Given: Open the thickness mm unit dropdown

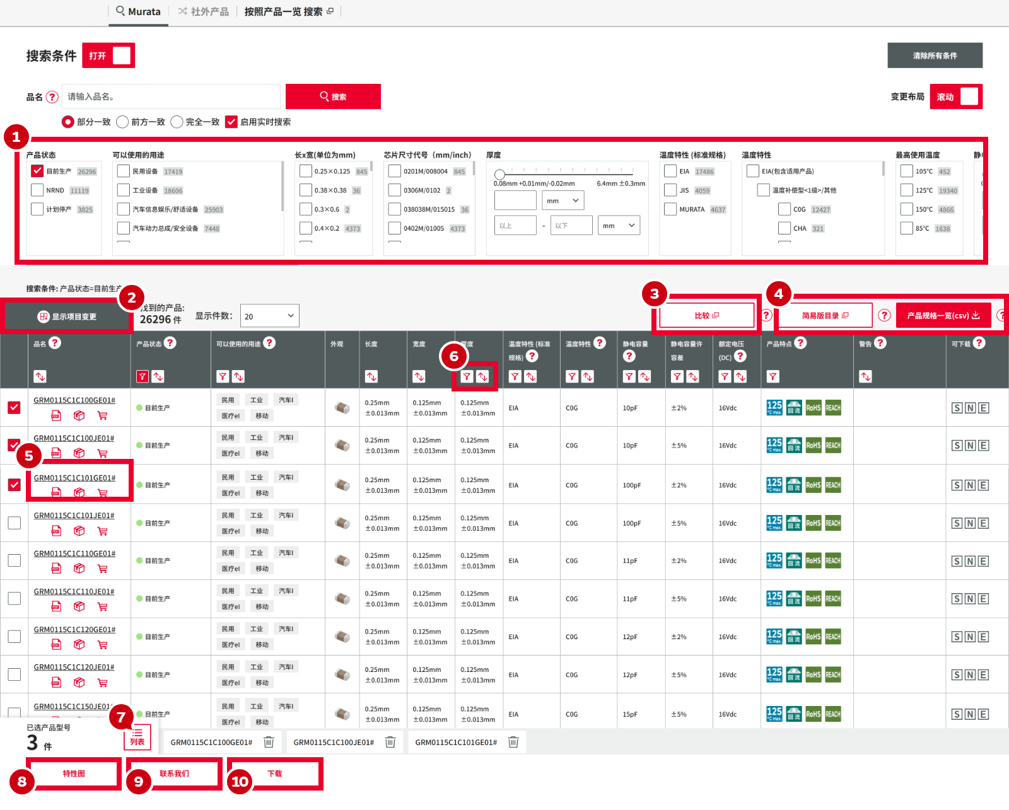Looking at the screenshot, I should coord(563,200).
